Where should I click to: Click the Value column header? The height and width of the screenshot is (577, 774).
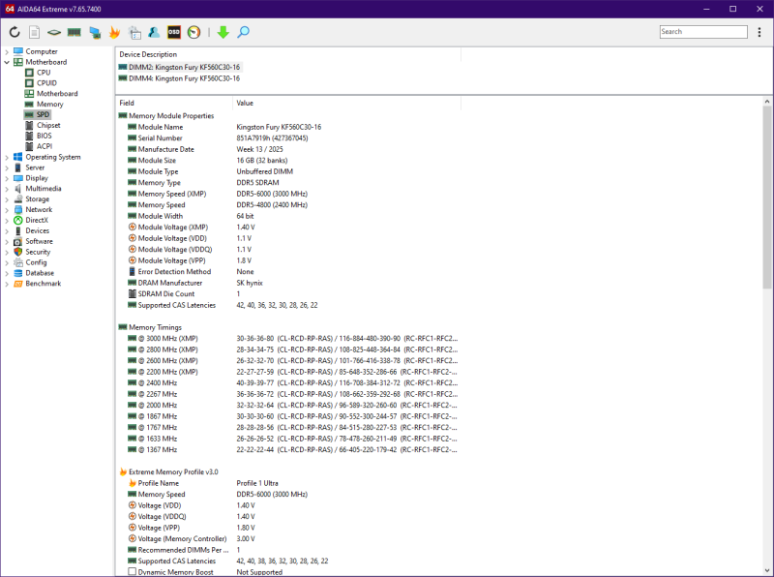346,104
